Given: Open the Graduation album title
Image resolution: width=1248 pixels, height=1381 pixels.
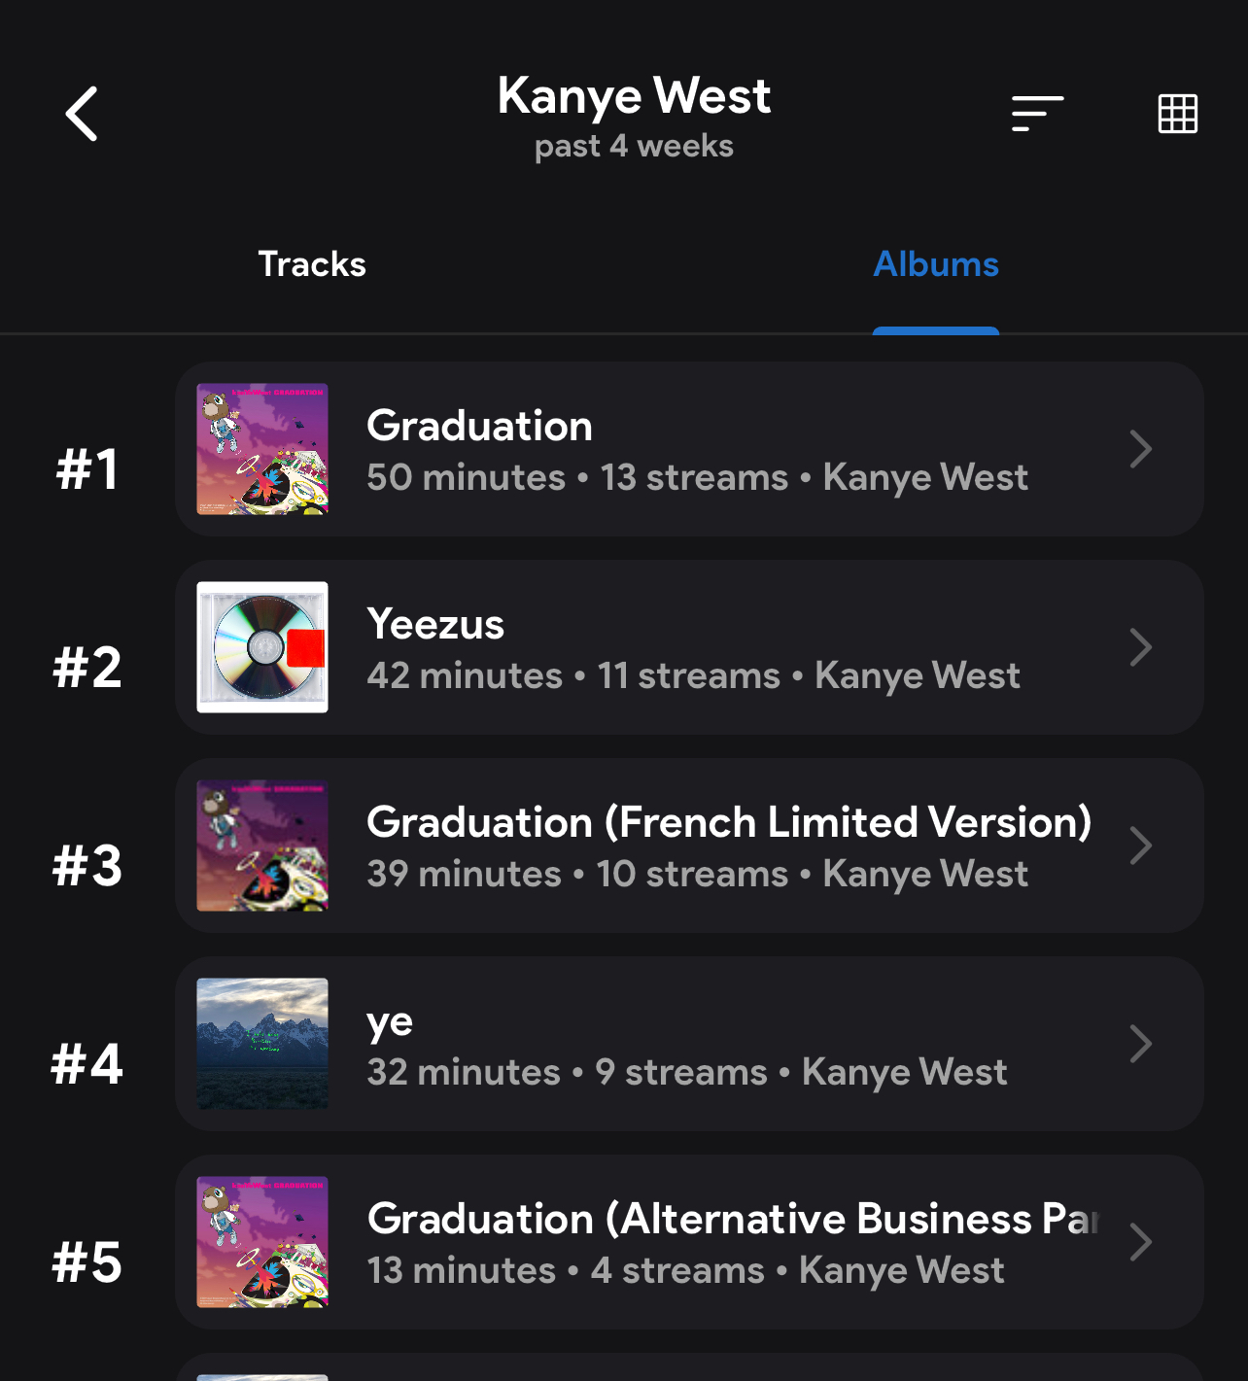Looking at the screenshot, I should (x=479, y=426).
